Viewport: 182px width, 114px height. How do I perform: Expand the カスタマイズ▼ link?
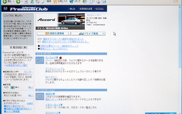click(x=53, y=113)
